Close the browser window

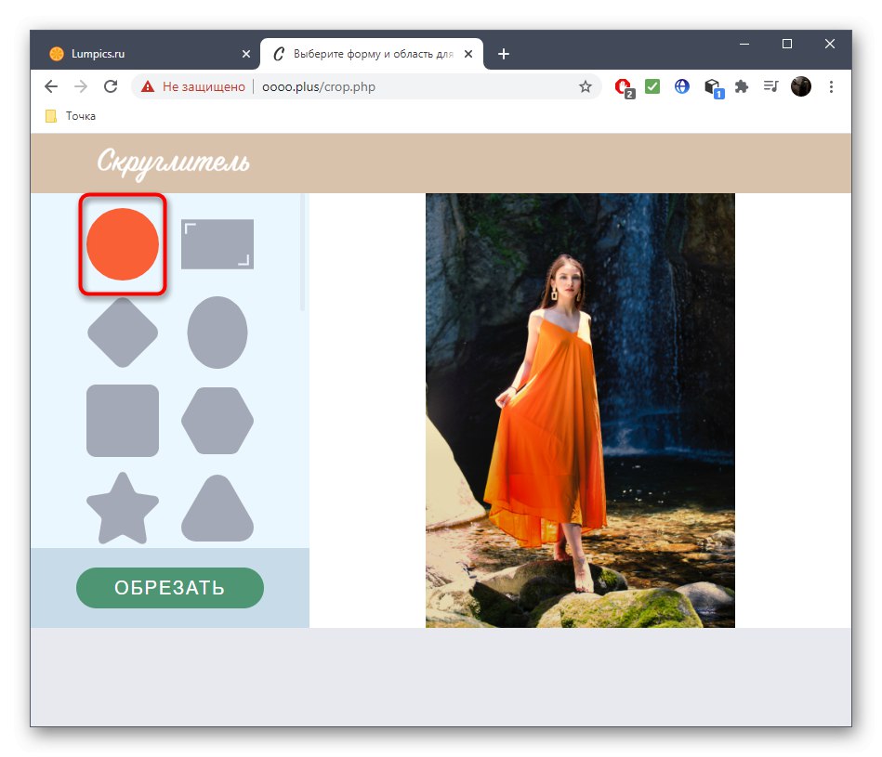(830, 44)
